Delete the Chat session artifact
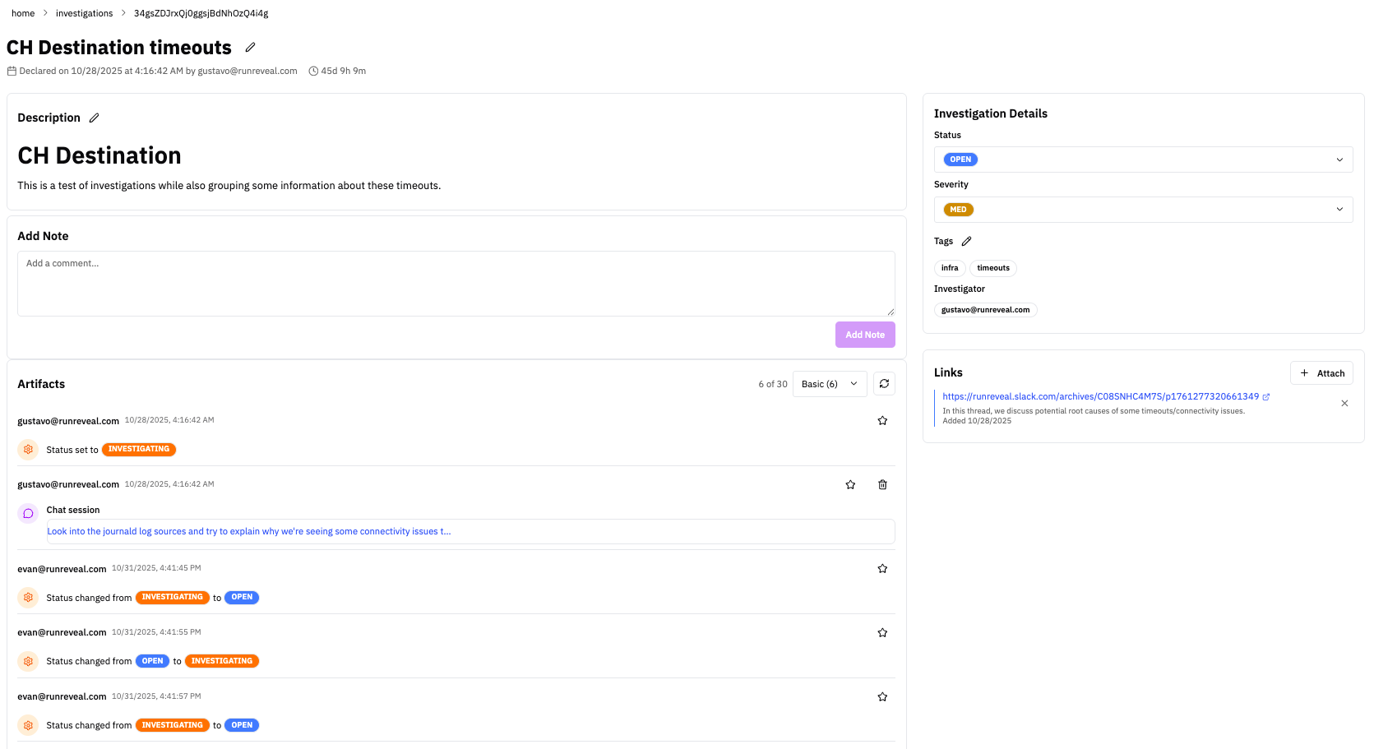This screenshot has width=1374, height=749. pyautogui.click(x=882, y=485)
